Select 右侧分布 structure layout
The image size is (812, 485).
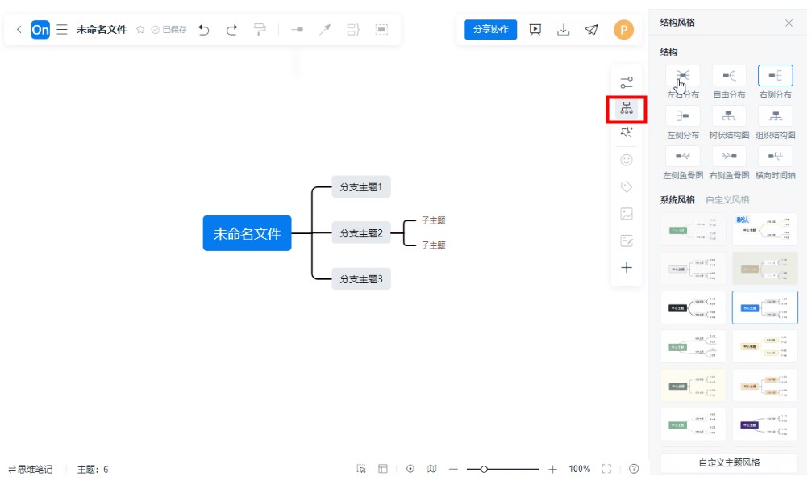tap(775, 76)
